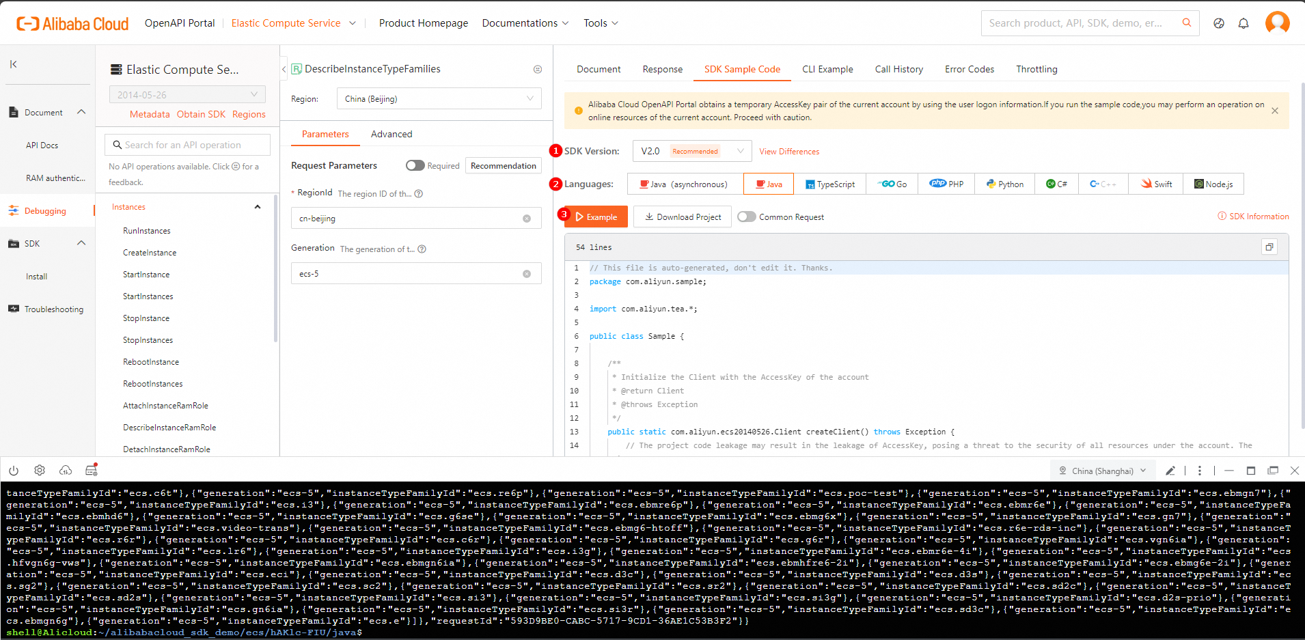
Task: Click the cloud upload icon in terminal bar
Action: point(66,470)
